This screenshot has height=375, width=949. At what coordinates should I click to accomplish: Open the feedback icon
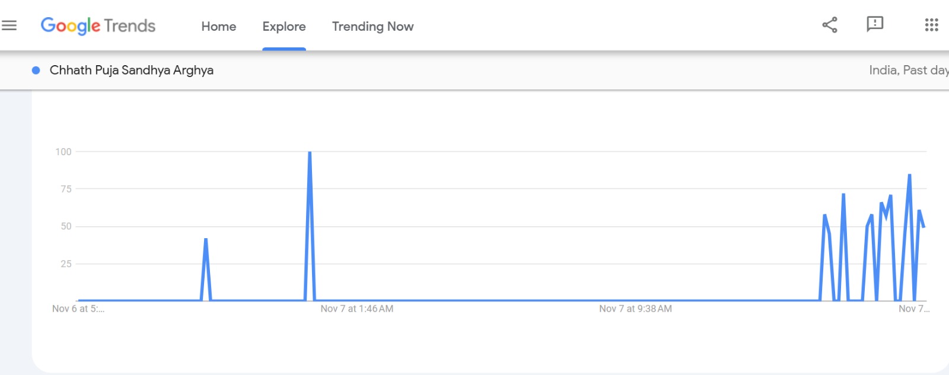click(874, 25)
